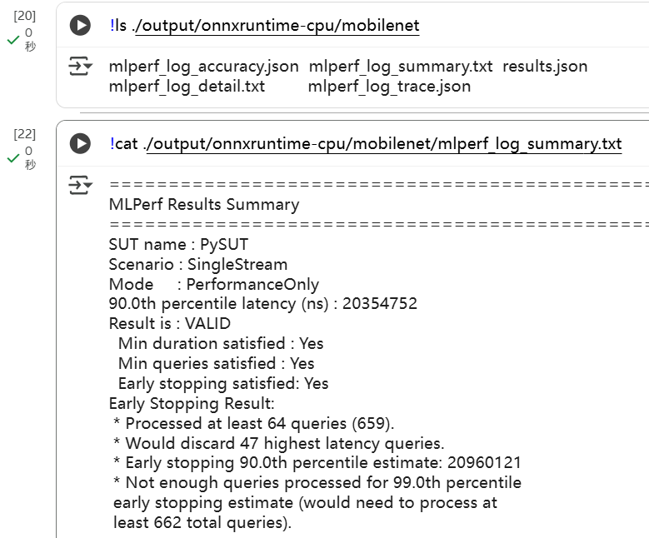Run the ls mobilenet cell

point(80,26)
